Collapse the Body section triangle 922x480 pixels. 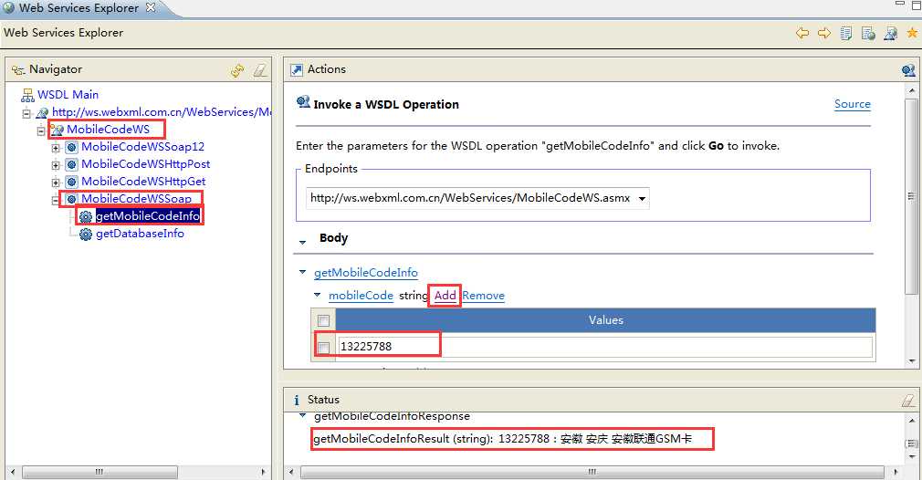coord(302,242)
